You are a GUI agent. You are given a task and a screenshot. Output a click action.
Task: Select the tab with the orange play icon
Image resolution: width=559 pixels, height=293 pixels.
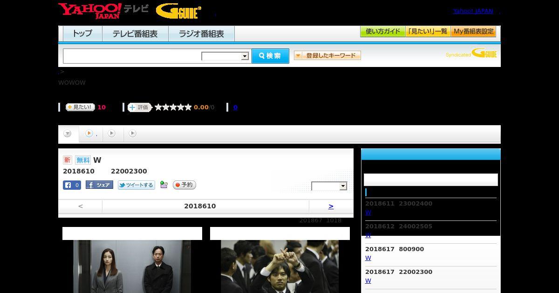[x=90, y=133]
